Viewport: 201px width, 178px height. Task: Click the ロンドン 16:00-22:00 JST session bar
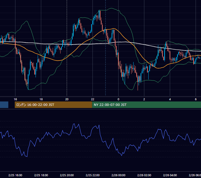coord(53,105)
